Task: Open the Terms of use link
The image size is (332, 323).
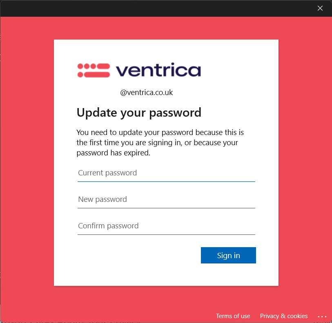Action: click(x=233, y=316)
